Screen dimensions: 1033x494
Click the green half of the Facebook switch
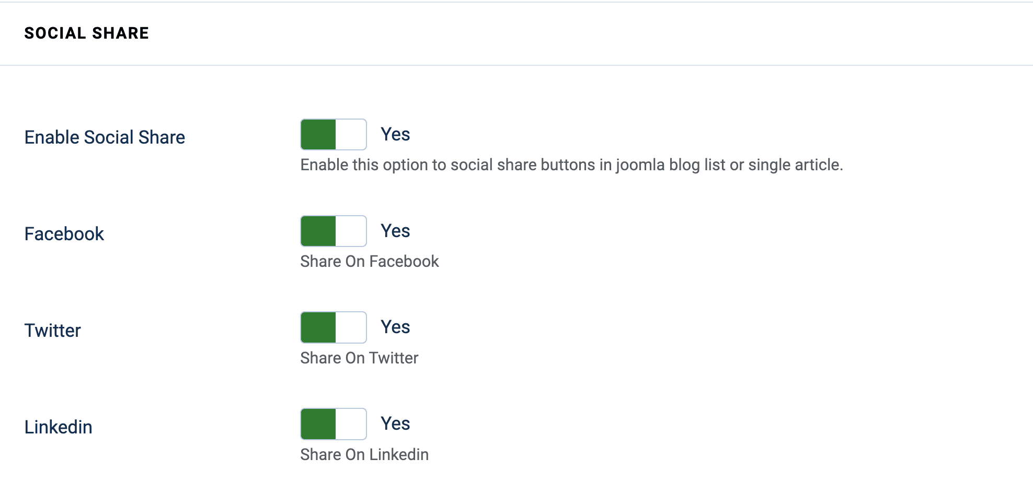(317, 231)
